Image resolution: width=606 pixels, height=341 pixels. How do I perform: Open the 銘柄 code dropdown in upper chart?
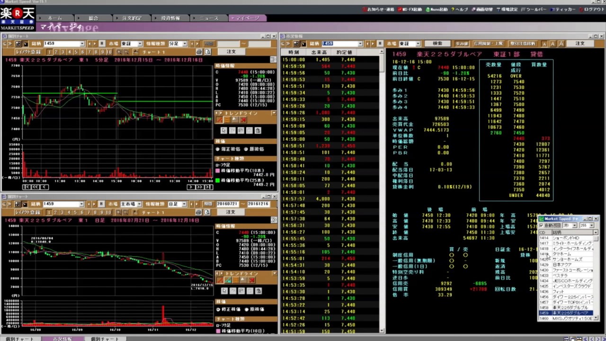(x=81, y=44)
